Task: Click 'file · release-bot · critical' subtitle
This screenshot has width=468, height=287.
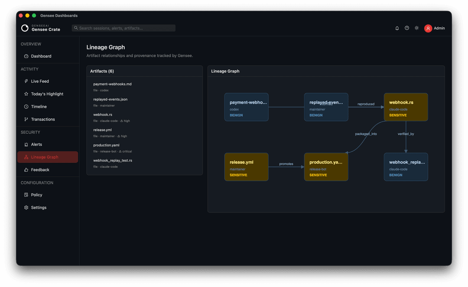Action: coord(113,151)
